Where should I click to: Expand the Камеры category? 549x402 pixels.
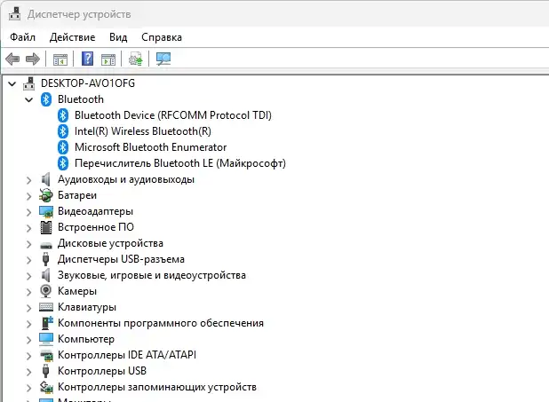29,292
